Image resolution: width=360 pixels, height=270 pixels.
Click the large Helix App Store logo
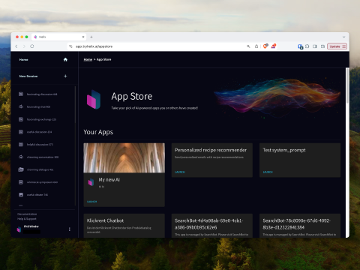coord(94,100)
